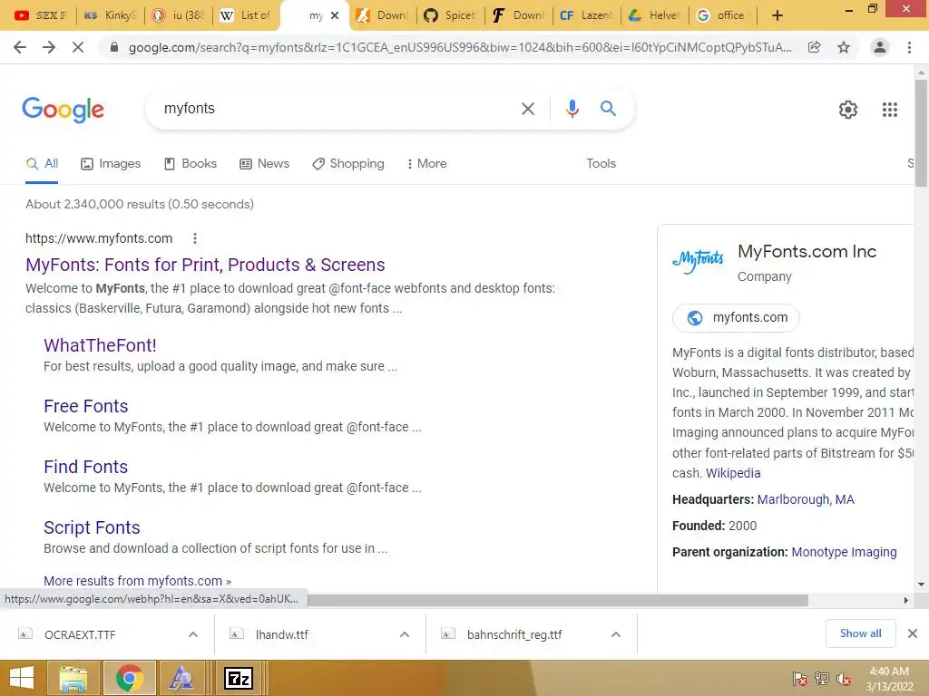Switch to the YouTube tab
The image size is (929, 696).
pos(39,15)
